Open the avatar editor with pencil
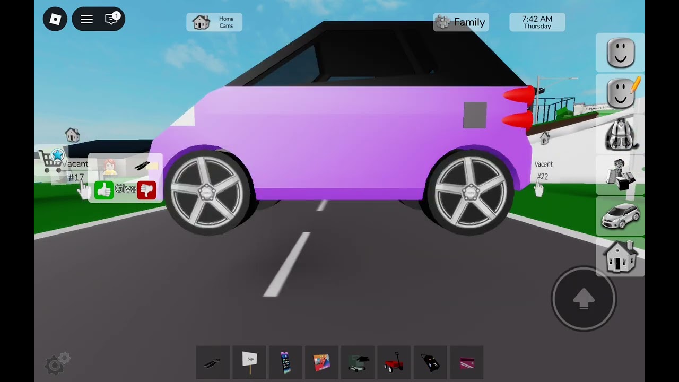This screenshot has height=382, width=679. click(x=620, y=93)
